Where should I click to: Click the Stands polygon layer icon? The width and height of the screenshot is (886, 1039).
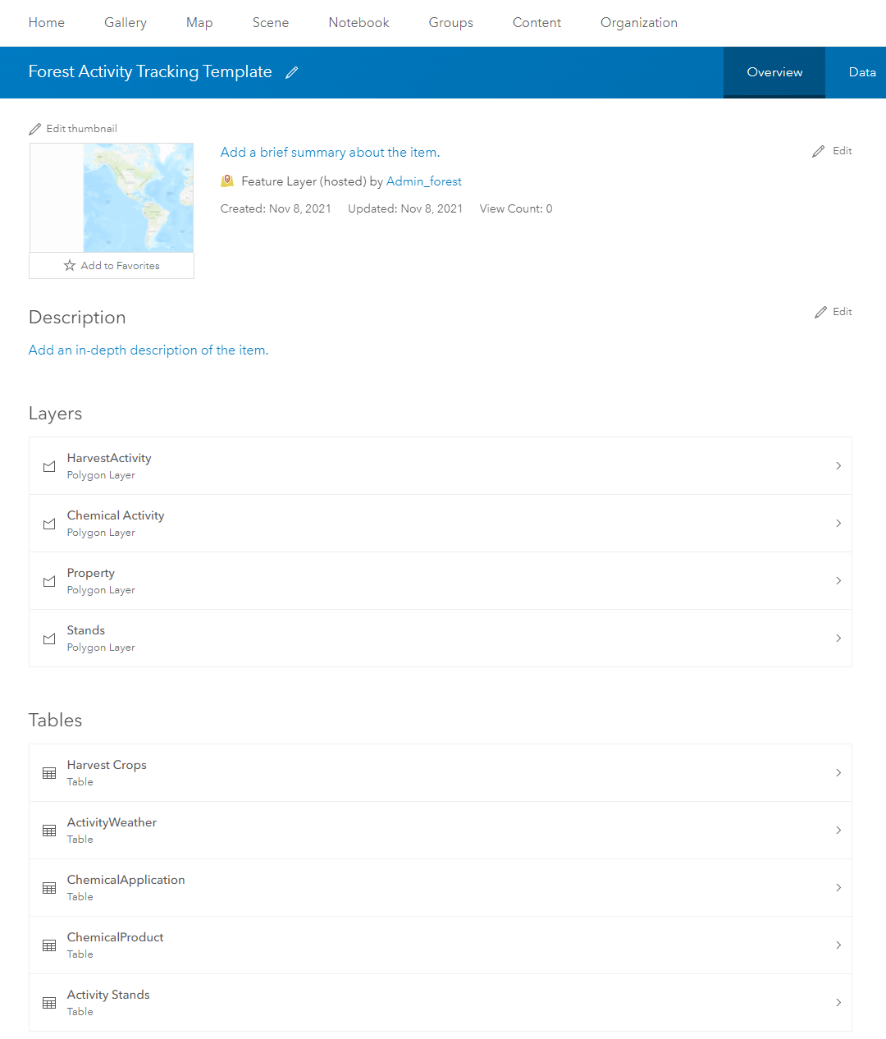pos(49,639)
